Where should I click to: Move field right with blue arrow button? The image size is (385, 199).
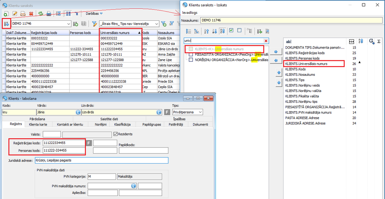(276, 51)
